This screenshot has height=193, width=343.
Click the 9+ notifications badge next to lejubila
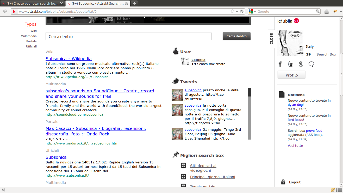(296, 21)
